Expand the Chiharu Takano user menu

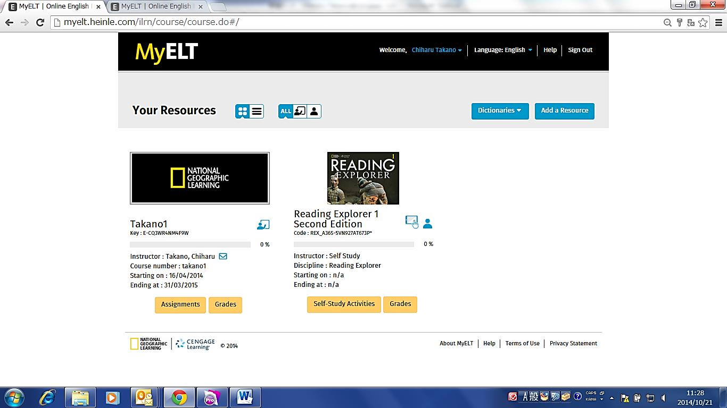click(437, 50)
